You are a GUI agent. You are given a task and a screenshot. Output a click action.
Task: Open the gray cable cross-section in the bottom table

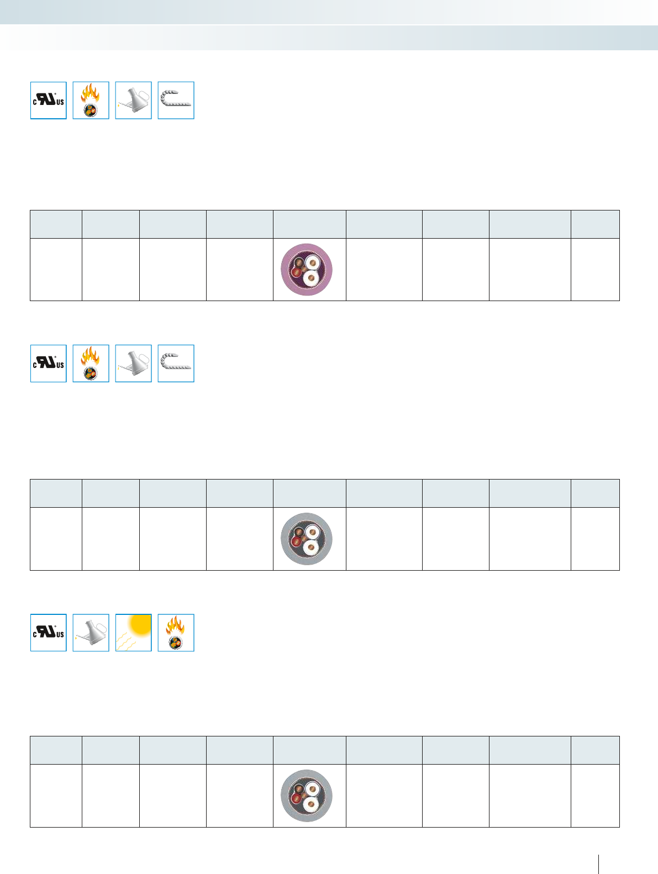307,796
